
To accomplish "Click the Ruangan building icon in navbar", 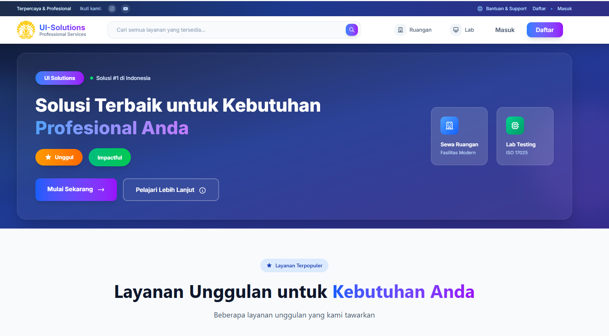I will [x=400, y=30].
